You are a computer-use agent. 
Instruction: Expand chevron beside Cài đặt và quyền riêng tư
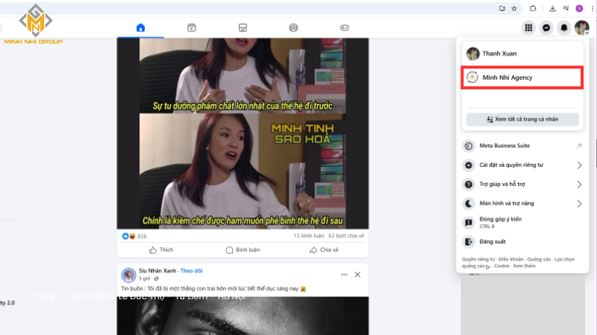coord(579,165)
